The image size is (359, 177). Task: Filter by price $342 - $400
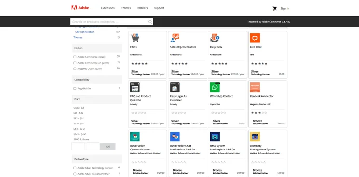click(x=80, y=134)
